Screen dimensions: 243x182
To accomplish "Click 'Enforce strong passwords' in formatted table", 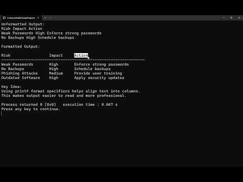I will pyautogui.click(x=101, y=64).
